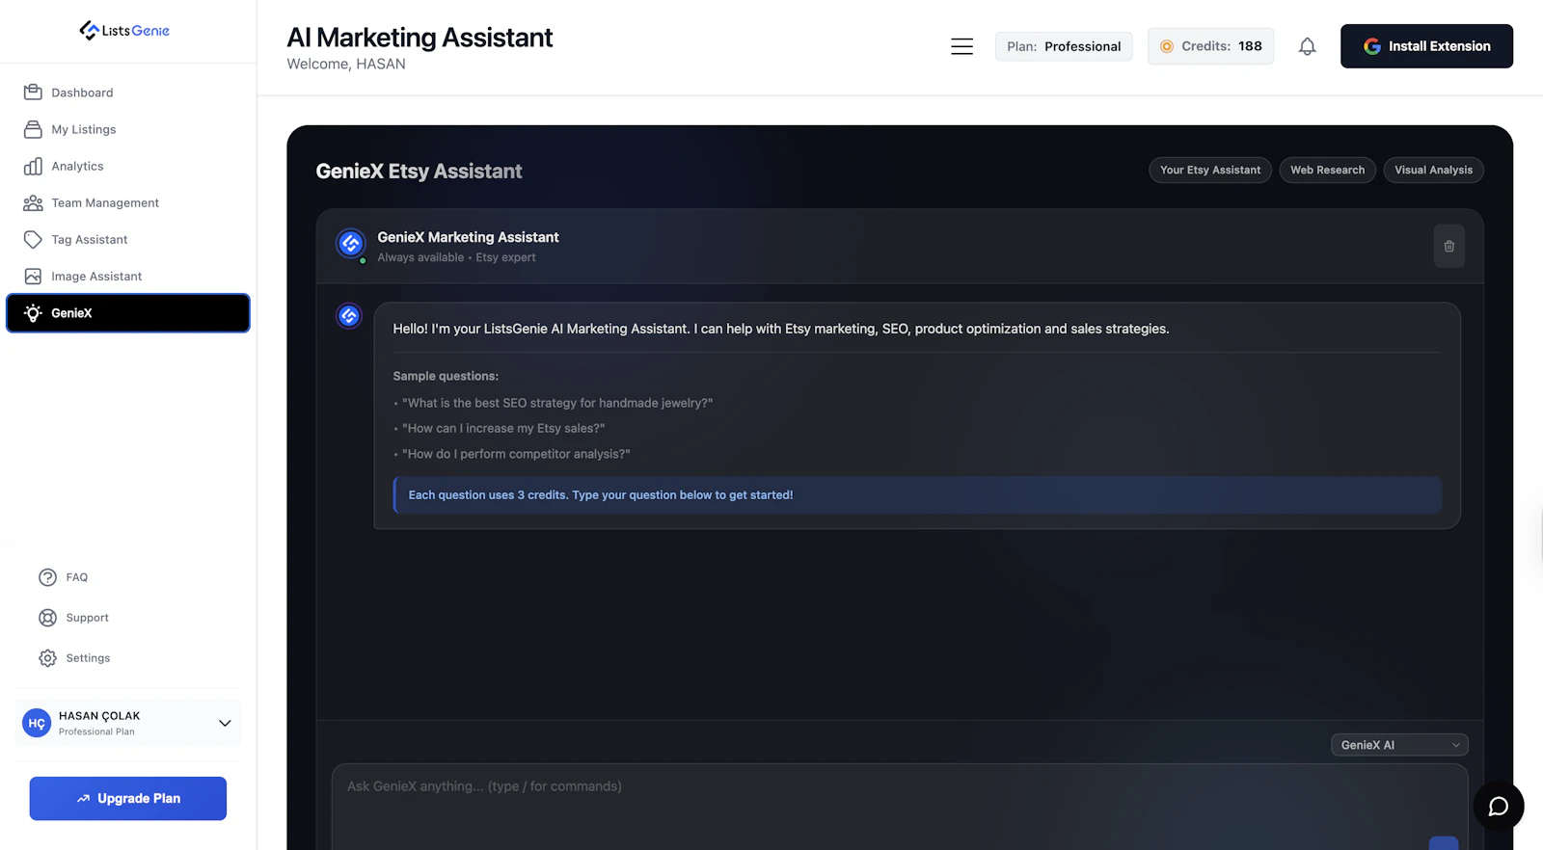Click the credits coin icon
The width and height of the screenshot is (1543, 850).
point(1167,46)
